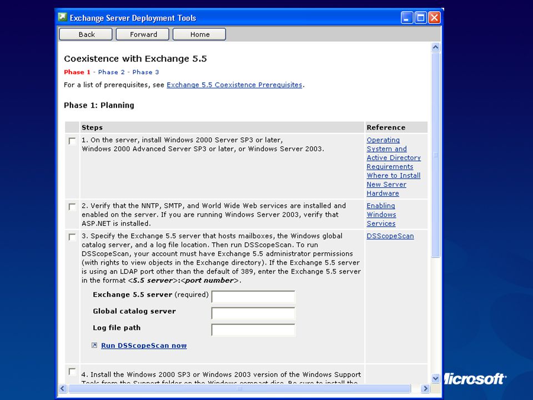Click the Exchange Server Deployment Tools title icon
Screen dimensions: 533x400
point(63,17)
